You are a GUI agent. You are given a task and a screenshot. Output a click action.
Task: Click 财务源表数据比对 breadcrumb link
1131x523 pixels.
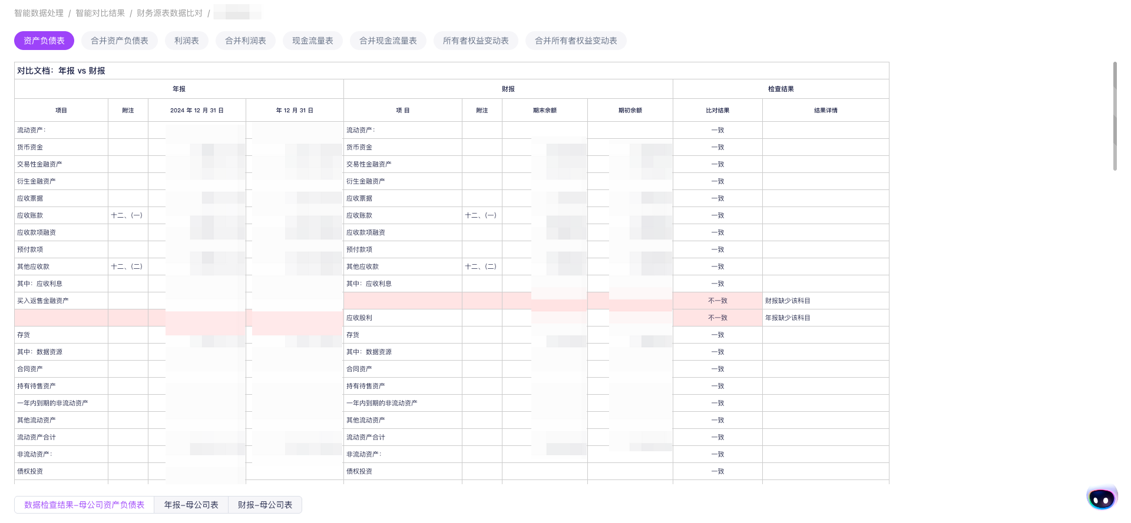tap(170, 13)
